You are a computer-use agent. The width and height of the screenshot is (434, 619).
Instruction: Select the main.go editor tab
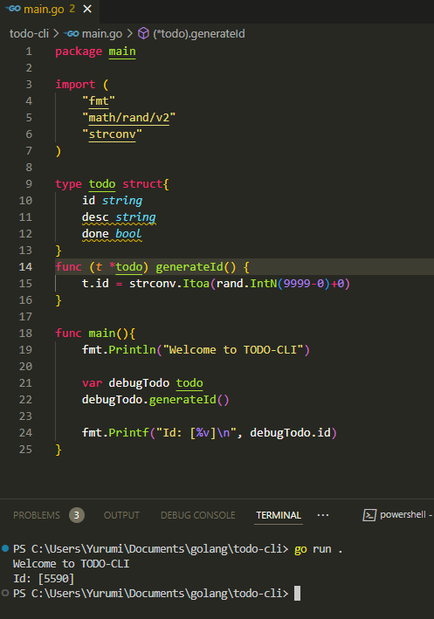pyautogui.click(x=50, y=9)
